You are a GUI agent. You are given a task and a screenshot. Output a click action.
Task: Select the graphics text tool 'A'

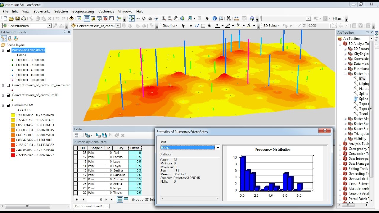(x=209, y=26)
